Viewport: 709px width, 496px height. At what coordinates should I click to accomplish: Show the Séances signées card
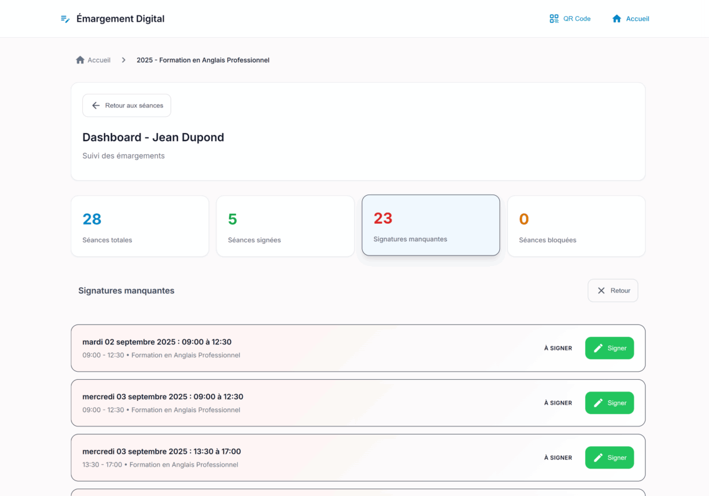click(285, 226)
